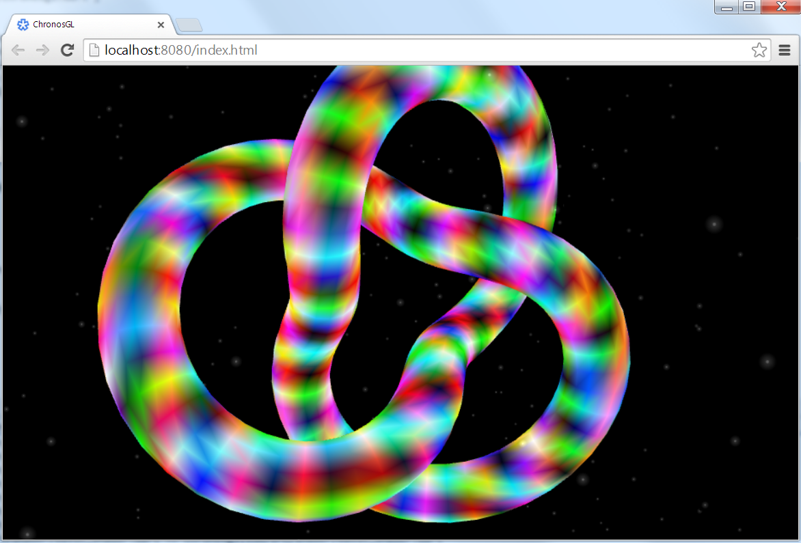801x543 pixels.
Task: Close the browser window
Action: (x=780, y=7)
